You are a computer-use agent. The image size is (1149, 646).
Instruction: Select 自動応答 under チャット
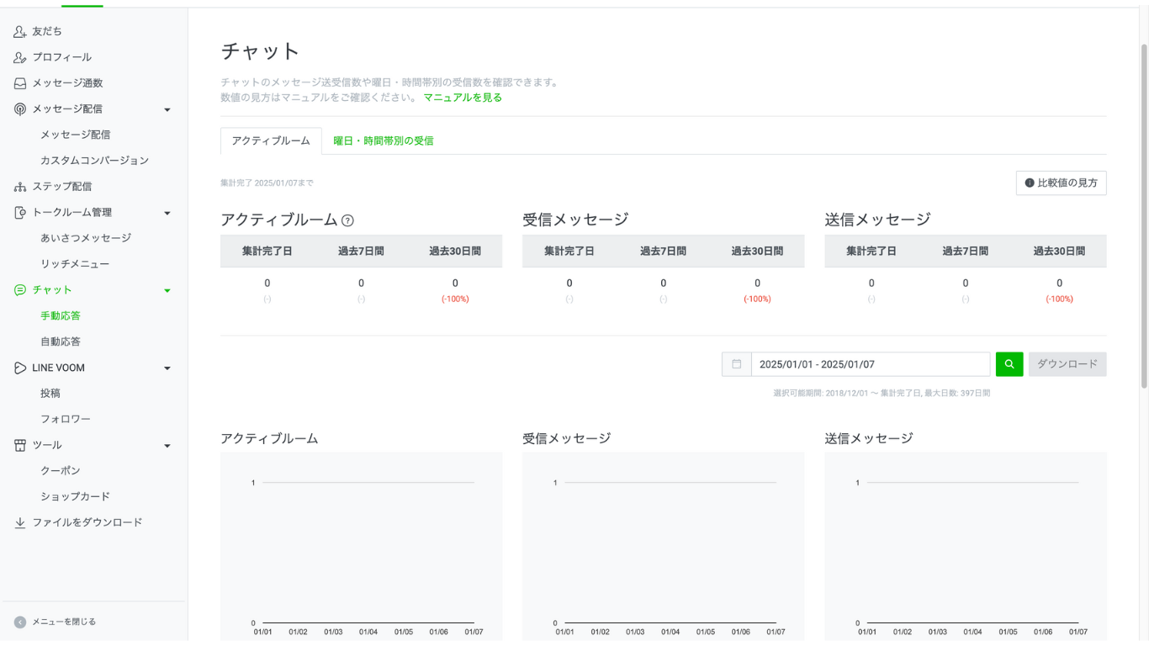[x=61, y=342]
